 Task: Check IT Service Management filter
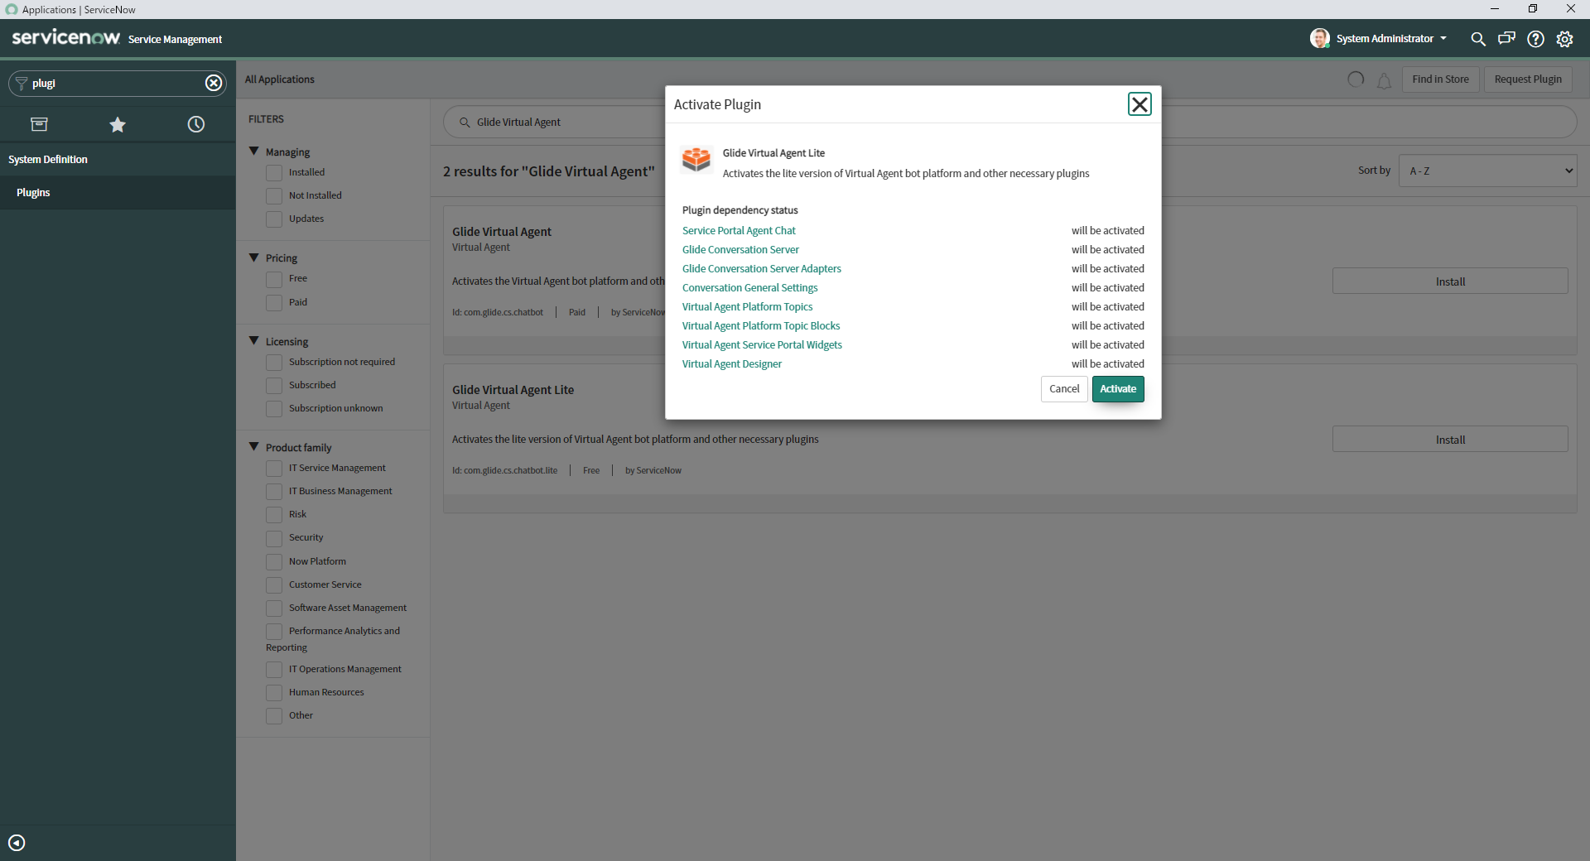pos(274,469)
